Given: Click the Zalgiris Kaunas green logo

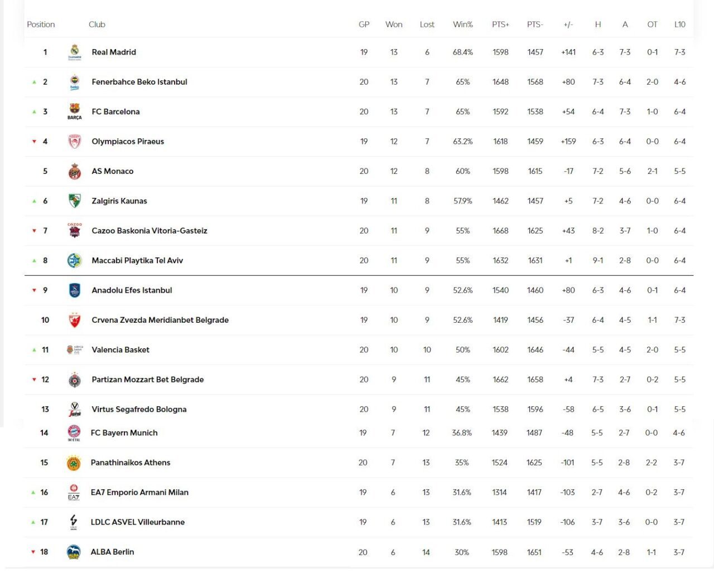Looking at the screenshot, I should click(74, 201).
